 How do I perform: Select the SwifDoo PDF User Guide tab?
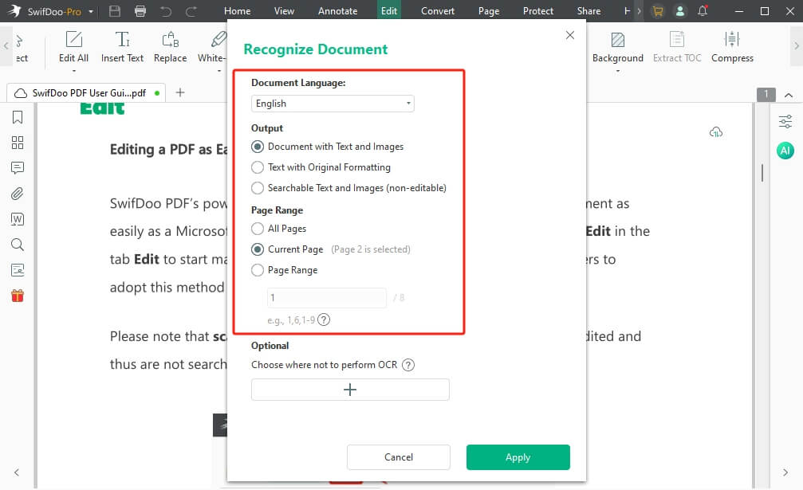(86, 93)
